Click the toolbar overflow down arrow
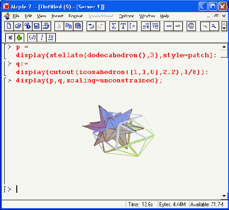229x210 pixels. point(224,28)
